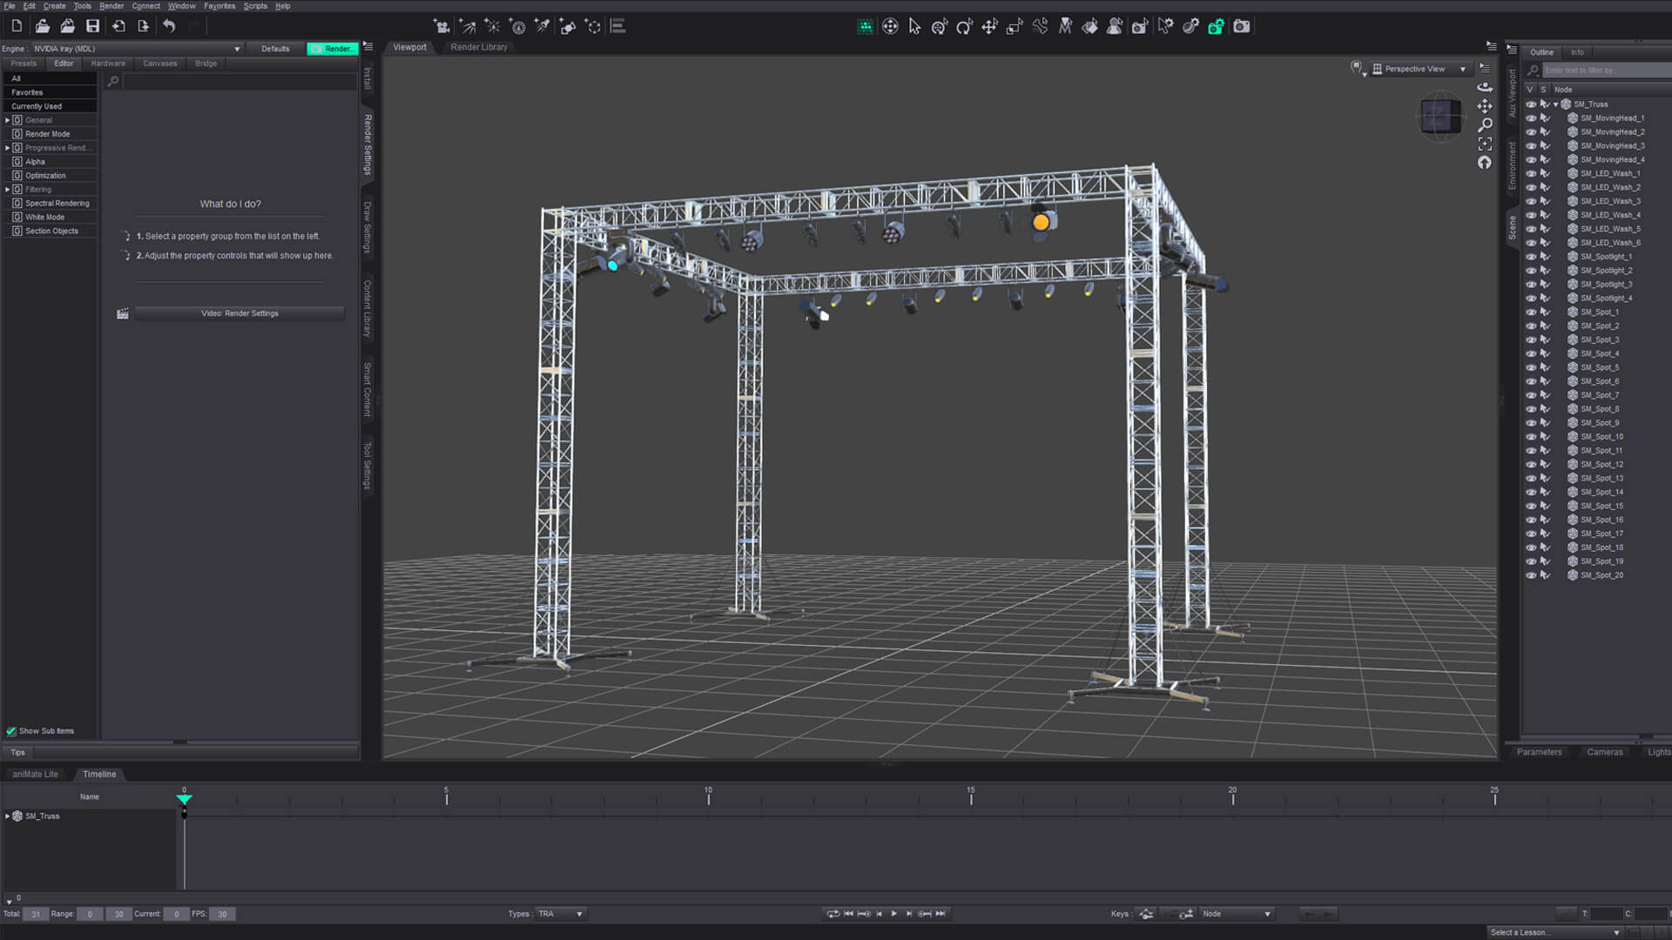Hide the SM_Spot_10 node
This screenshot has width=1672, height=940.
pos(1531,437)
